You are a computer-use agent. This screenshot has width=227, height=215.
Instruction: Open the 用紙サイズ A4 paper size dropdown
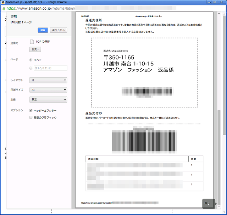[48, 90]
